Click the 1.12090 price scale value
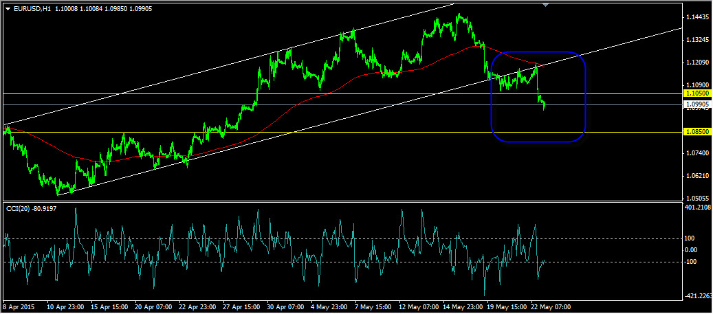 click(698, 63)
